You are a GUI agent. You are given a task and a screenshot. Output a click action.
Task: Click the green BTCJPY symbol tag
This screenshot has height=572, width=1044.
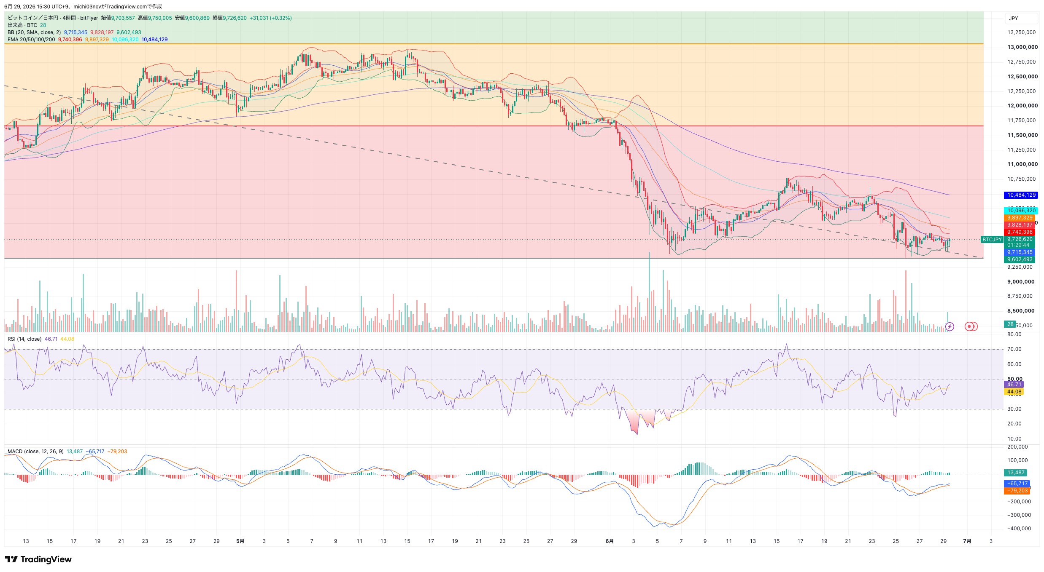(x=992, y=240)
